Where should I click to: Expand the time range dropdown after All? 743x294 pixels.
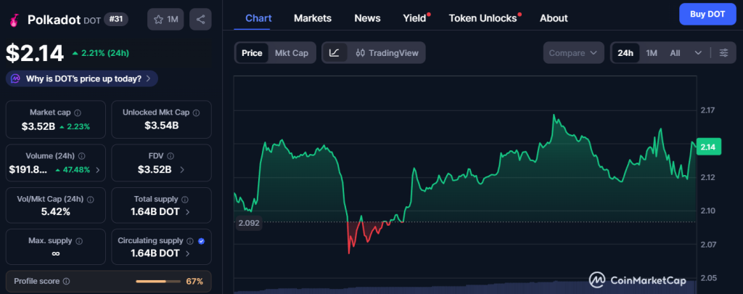coord(698,53)
